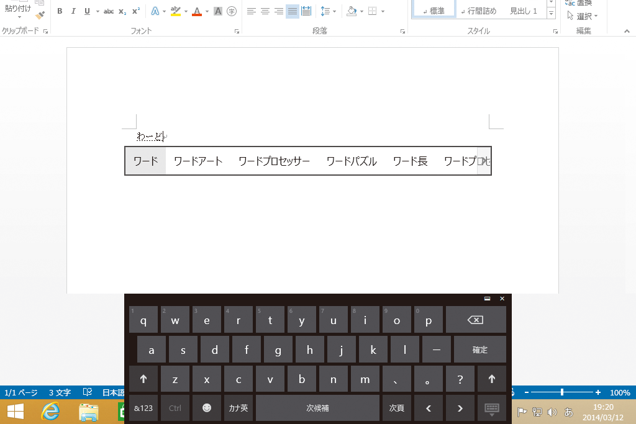
Task: Dock the touch keyboard using bar icon
Action: [487, 299]
